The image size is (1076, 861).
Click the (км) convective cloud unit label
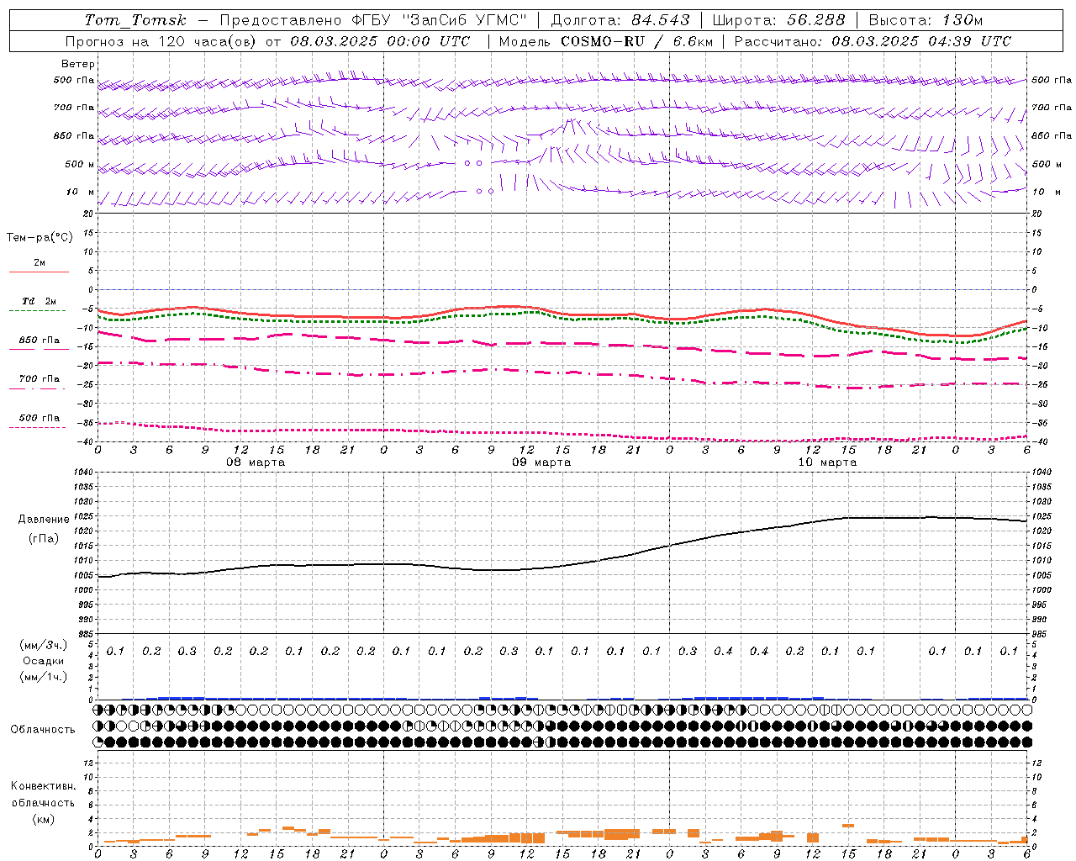coord(43,819)
